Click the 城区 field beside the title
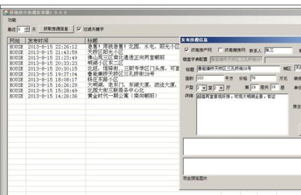The width and height of the screenshot is (301, 195). (298, 68)
